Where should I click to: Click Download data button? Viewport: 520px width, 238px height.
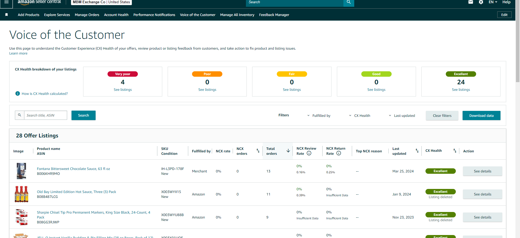click(x=481, y=115)
